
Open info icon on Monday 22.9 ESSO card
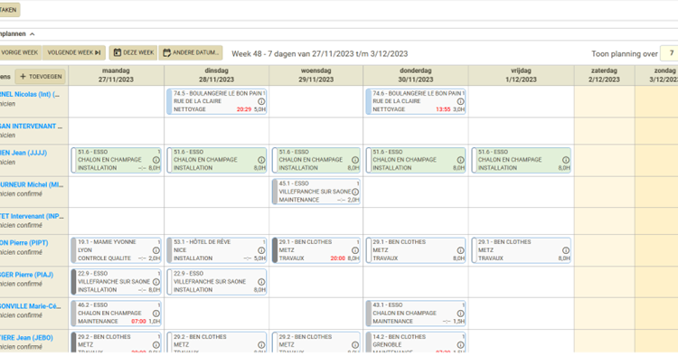coord(156,282)
